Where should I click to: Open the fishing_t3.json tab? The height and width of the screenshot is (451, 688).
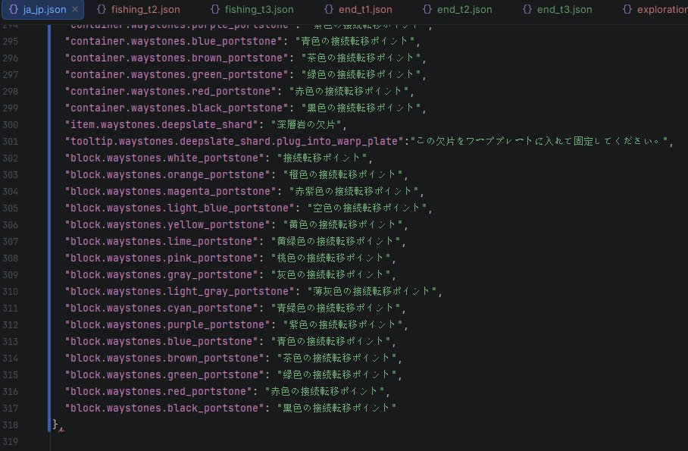click(252, 9)
